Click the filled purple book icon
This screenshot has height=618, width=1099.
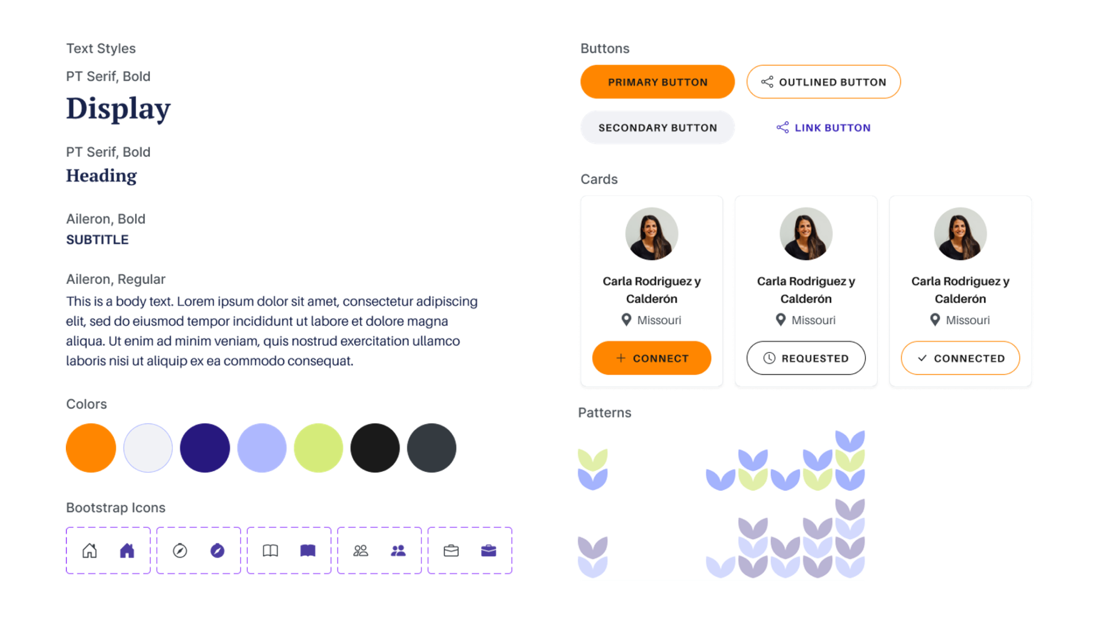[308, 550]
